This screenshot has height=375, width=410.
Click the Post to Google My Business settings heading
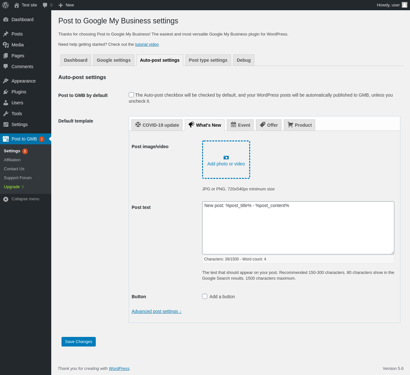click(x=118, y=21)
